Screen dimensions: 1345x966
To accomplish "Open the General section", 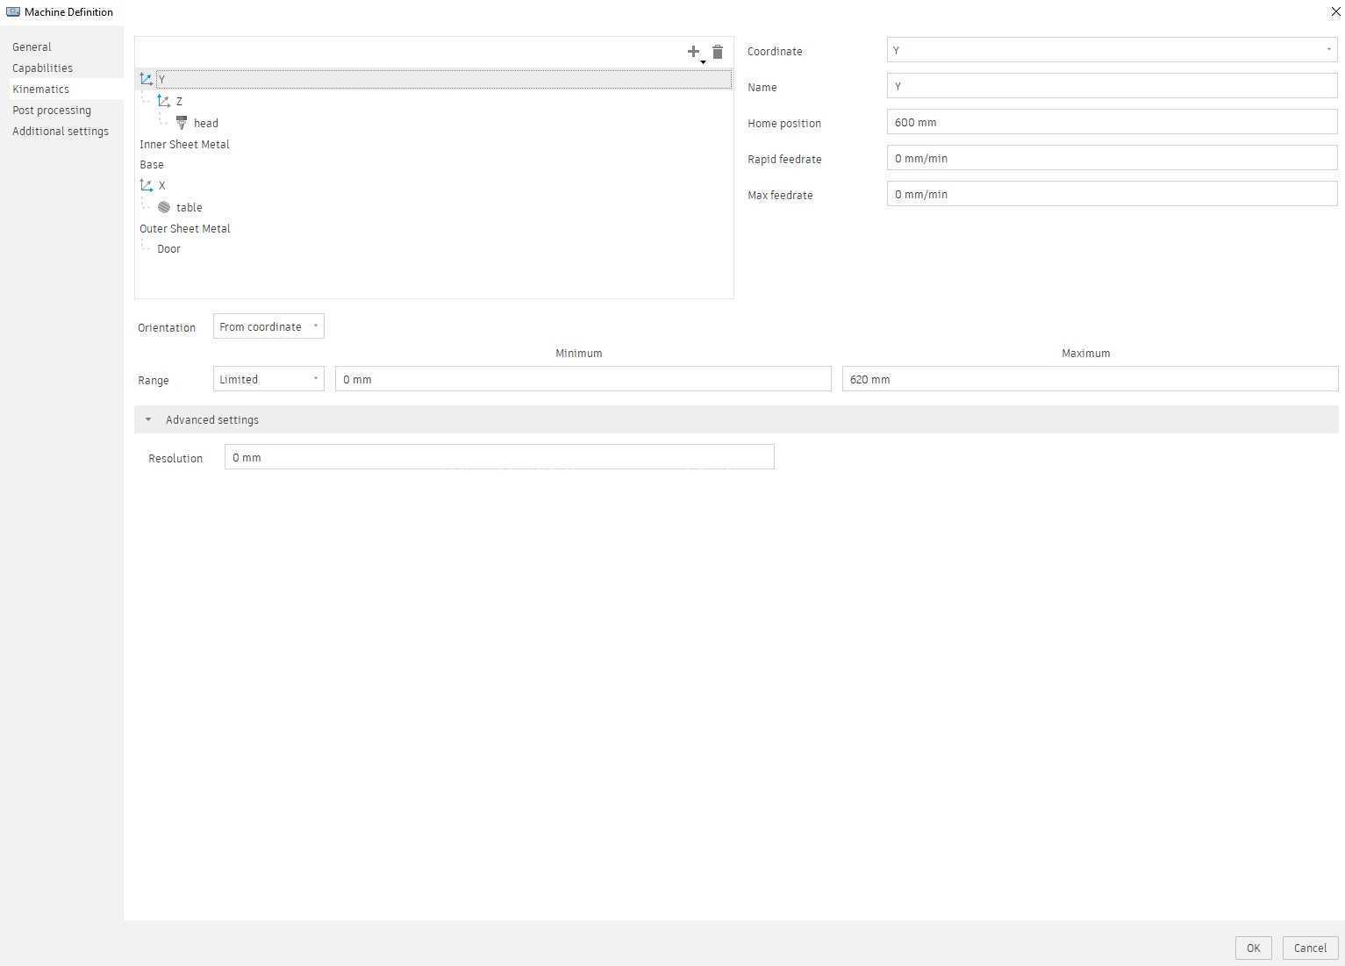I will [x=32, y=47].
